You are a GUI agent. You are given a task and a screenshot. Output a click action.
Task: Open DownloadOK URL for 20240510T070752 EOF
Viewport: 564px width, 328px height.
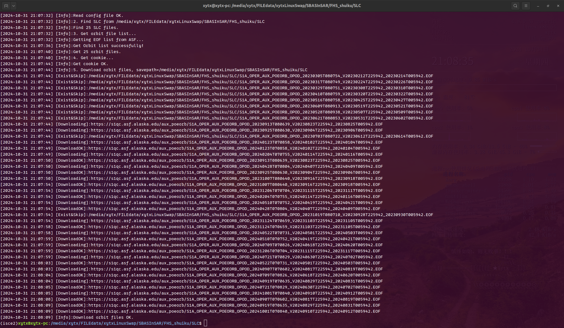[x=234, y=239]
